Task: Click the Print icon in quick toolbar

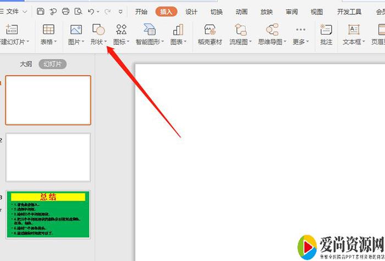Action: coord(65,12)
